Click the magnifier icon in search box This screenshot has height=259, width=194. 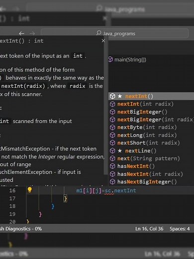(x=98, y=33)
